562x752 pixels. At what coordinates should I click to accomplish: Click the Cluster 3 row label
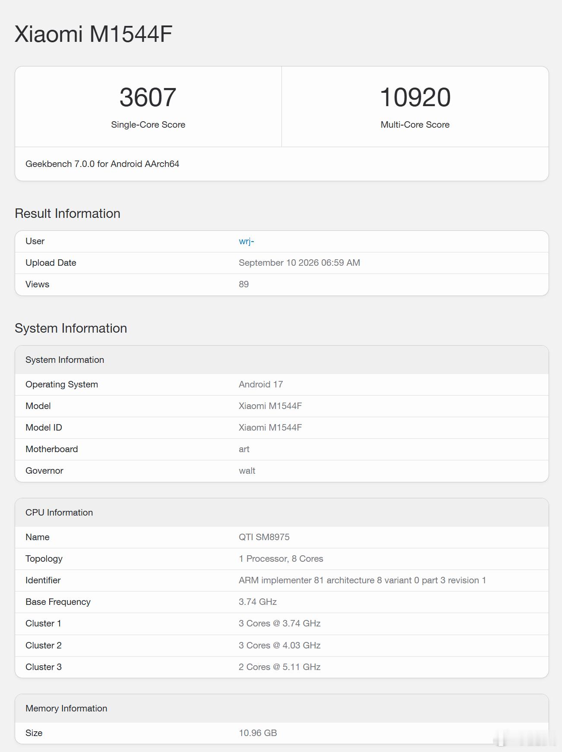pos(44,667)
